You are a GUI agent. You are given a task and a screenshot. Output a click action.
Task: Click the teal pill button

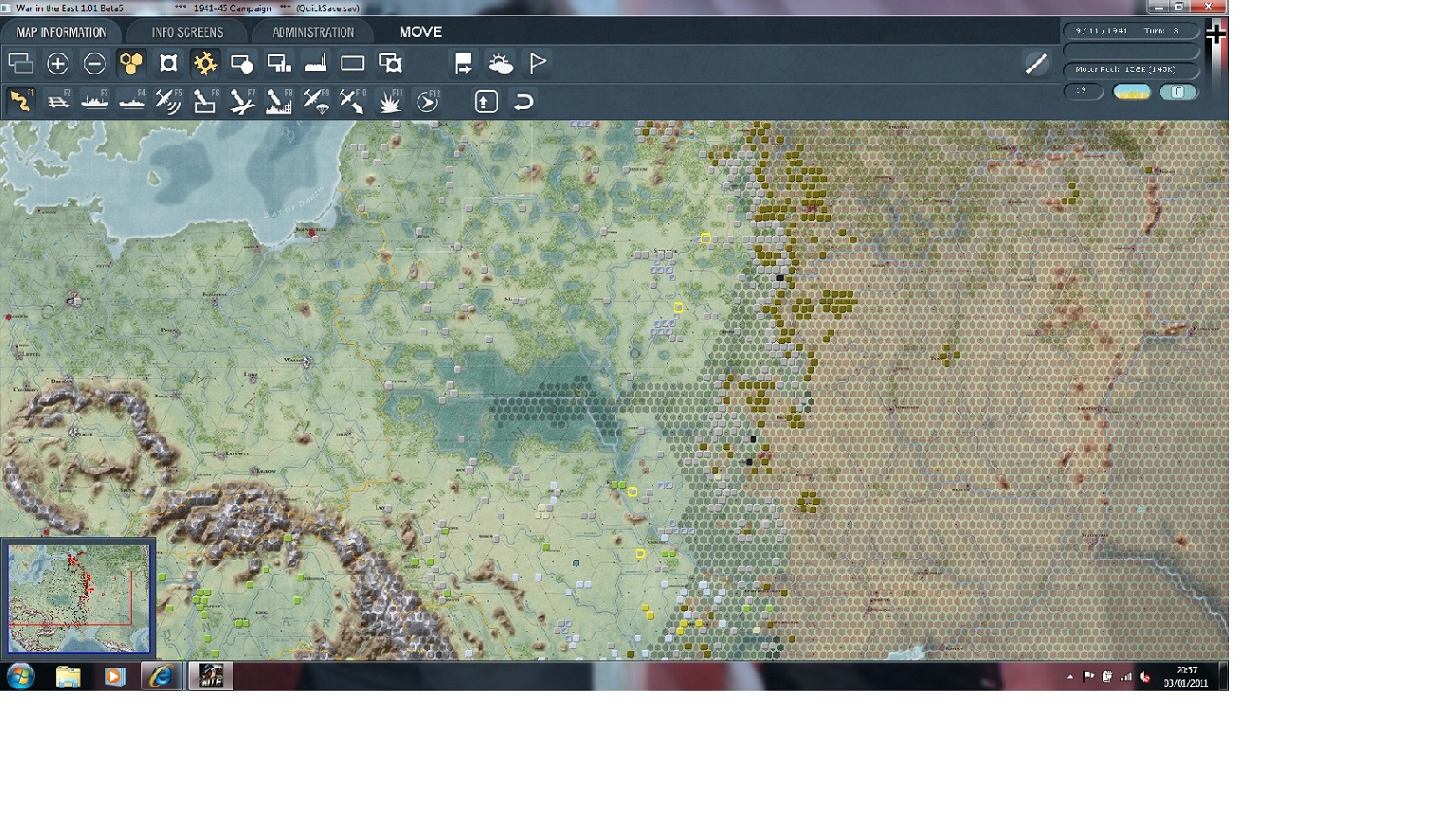point(1178,91)
